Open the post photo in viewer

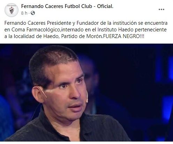(86, 92)
